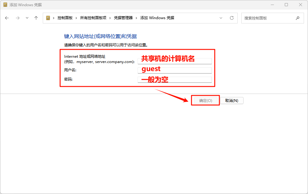Open the recent locations dropdown arrow
The height and width of the screenshot is (194, 308).
click(27, 18)
